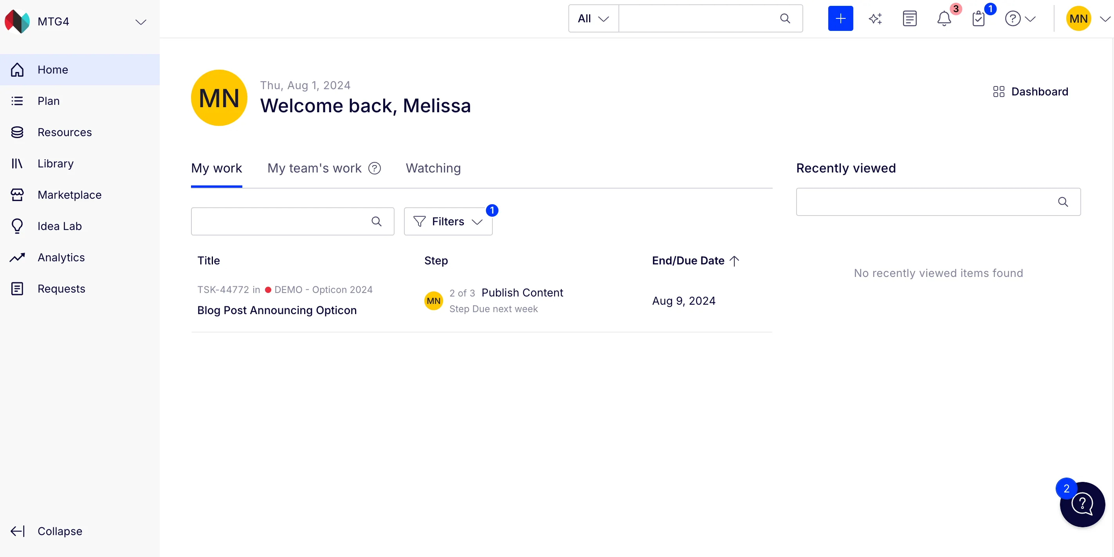Switch to My team's work tab

(314, 168)
